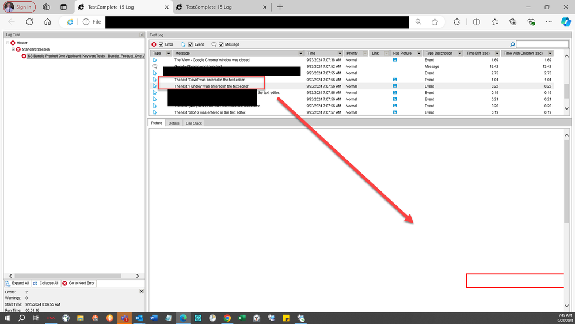Collapse the Standard Session tree node

[14, 50]
